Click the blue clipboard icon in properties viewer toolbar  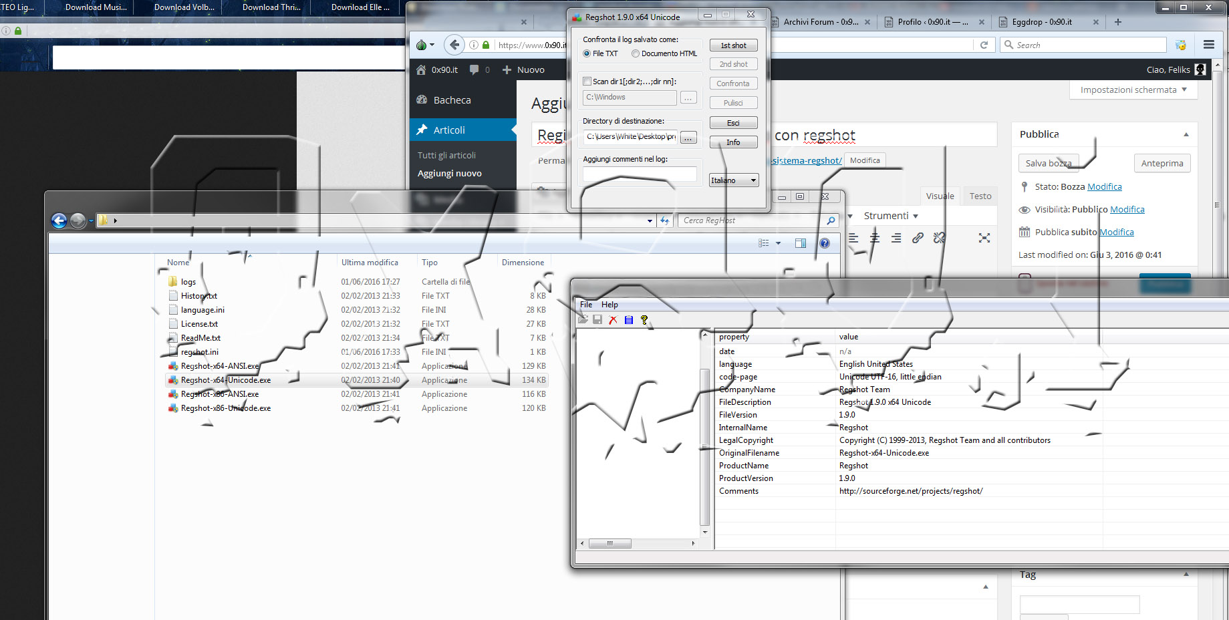coord(629,320)
